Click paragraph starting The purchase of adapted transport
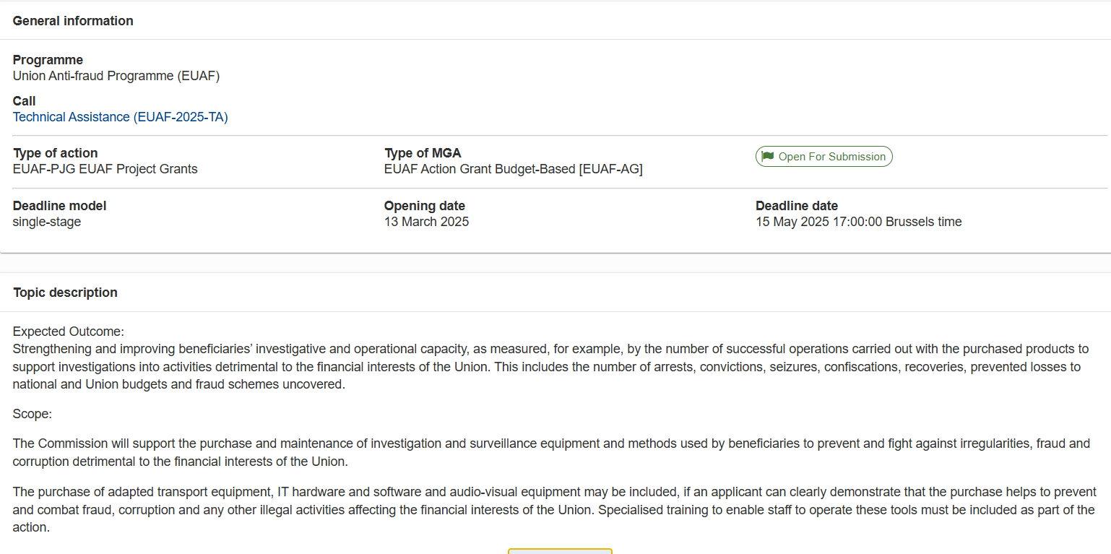The height and width of the screenshot is (554, 1111). (554, 510)
